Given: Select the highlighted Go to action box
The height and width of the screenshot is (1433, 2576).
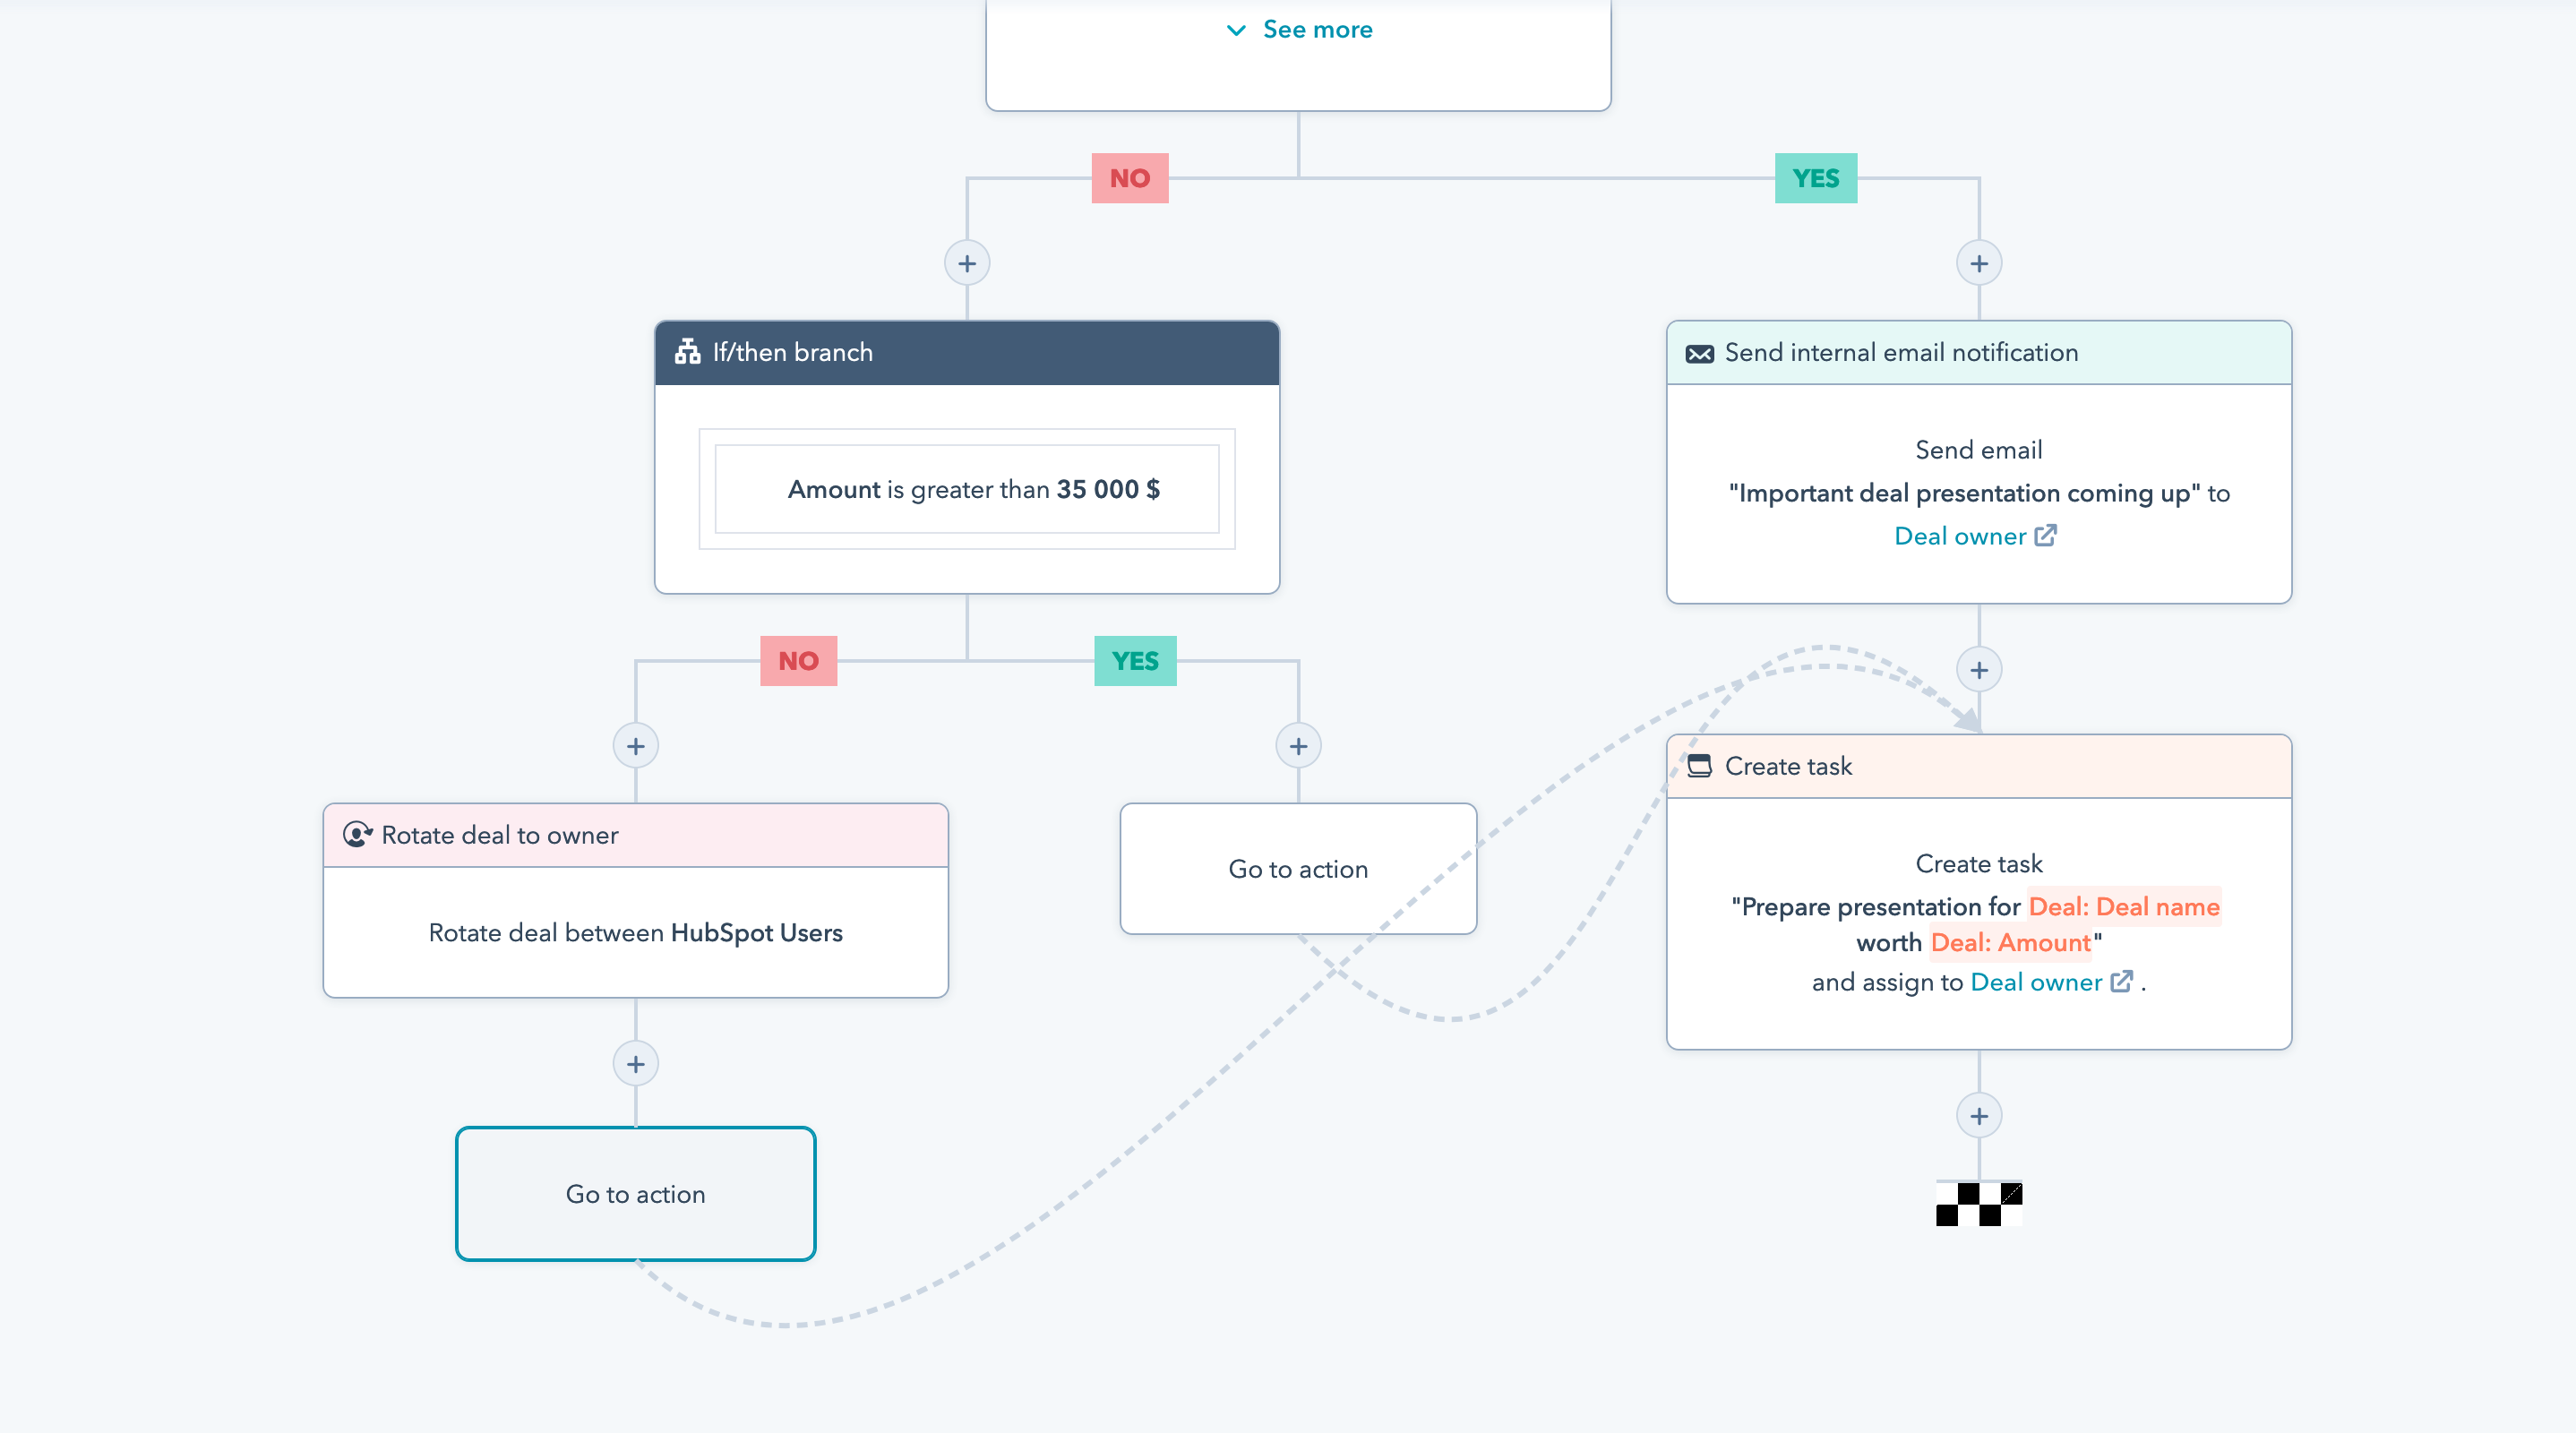Looking at the screenshot, I should [x=636, y=1193].
